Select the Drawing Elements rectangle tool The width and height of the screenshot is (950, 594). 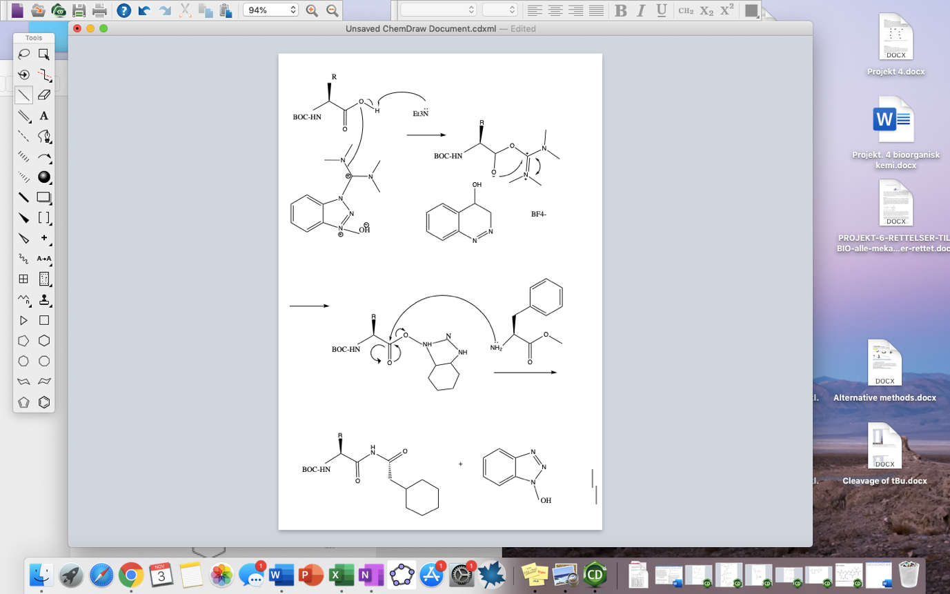[x=44, y=197]
